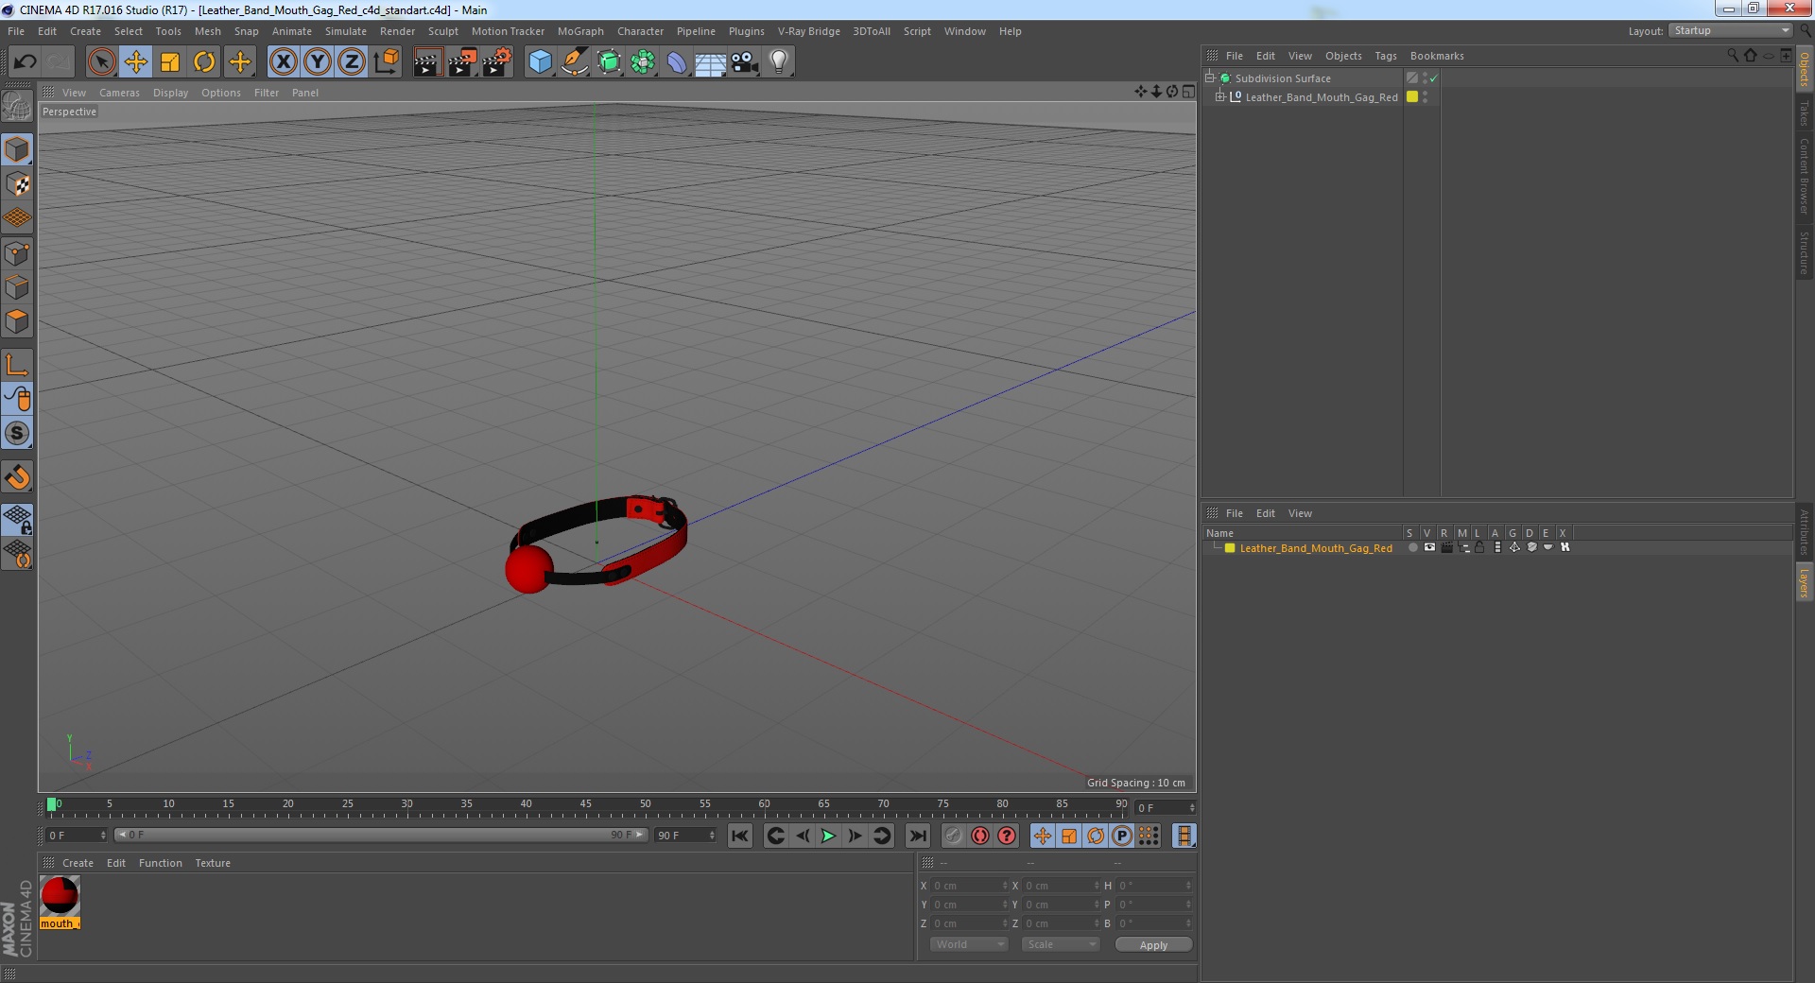
Task: Collapse Subdivision Surface tree item
Action: point(1209,78)
